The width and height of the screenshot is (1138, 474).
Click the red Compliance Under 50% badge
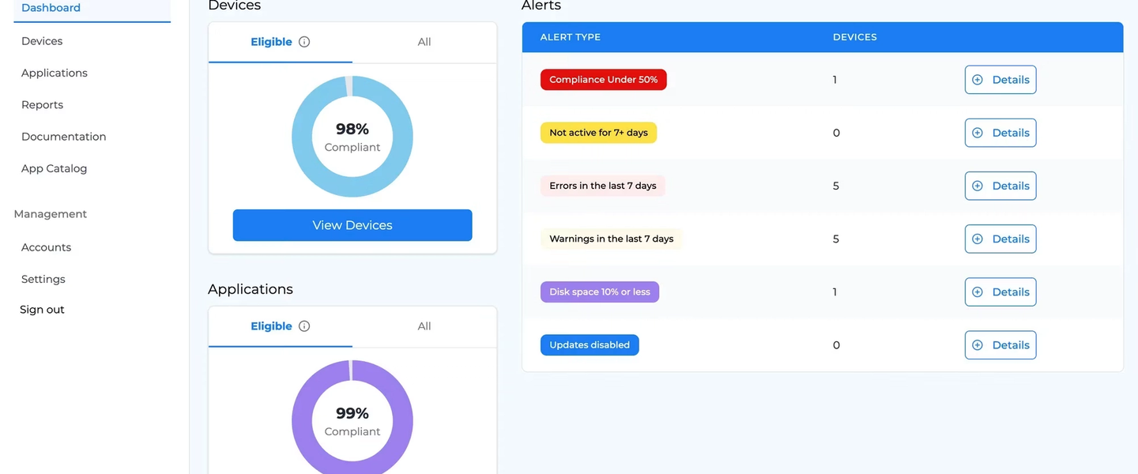[x=604, y=80]
